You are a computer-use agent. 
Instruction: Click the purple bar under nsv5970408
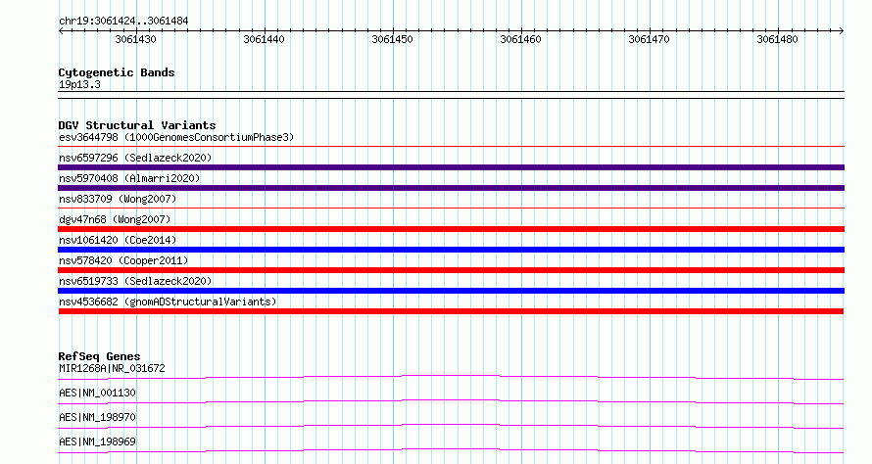(x=451, y=188)
